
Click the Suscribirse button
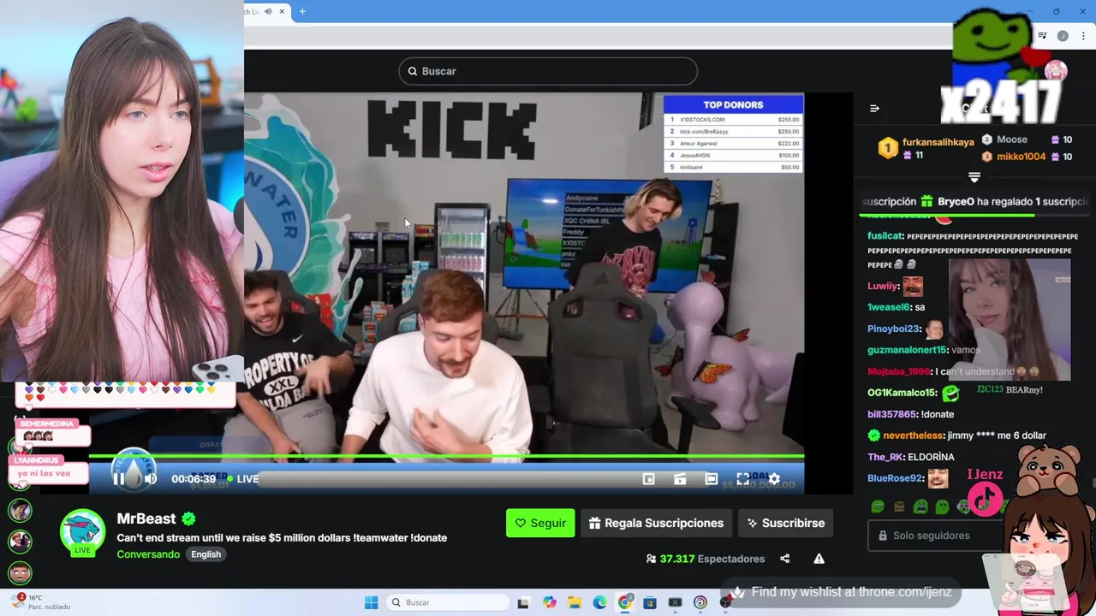click(786, 523)
